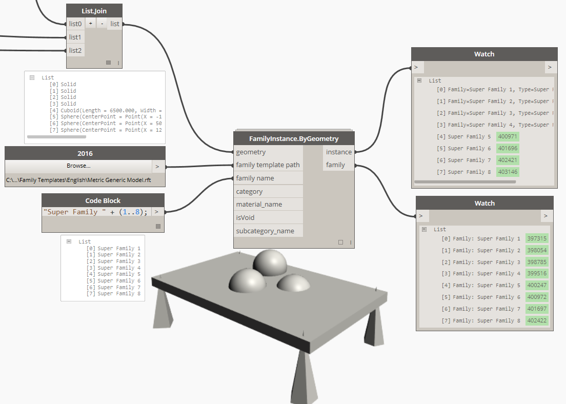566x404 pixels.
Task: Click the - icon to remove input on List.Join
Action: click(x=101, y=23)
